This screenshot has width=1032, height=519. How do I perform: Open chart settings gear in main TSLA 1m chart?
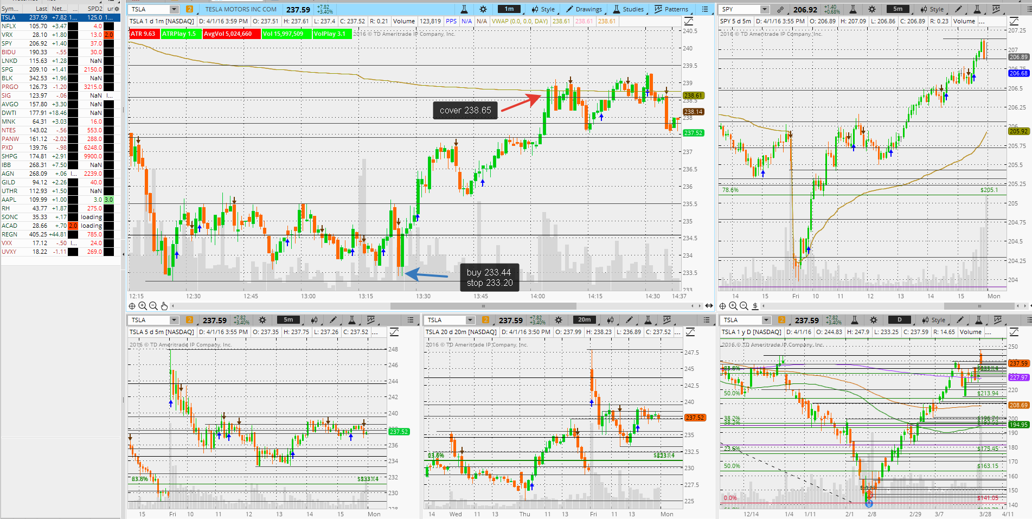[483, 9]
